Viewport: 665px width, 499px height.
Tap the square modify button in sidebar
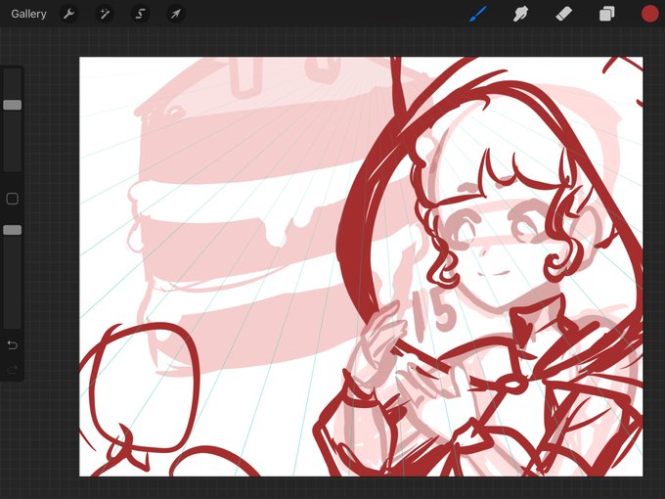point(13,199)
